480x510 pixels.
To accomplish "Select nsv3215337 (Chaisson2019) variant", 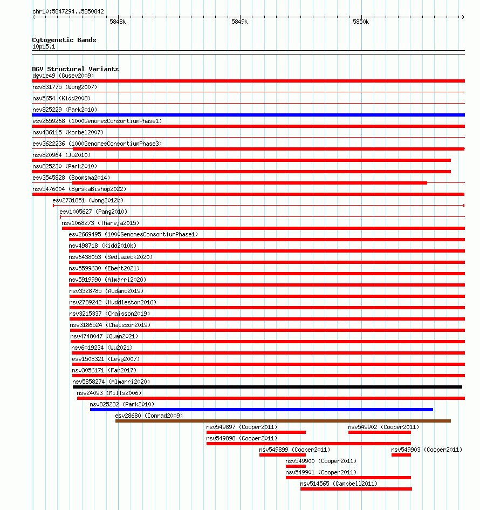I will pyautogui.click(x=109, y=314).
